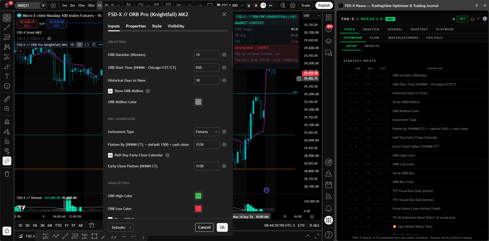The height and width of the screenshot is (241, 489).
Task: Uncheck Half-Day Early-Close Calendar
Action: [110, 155]
